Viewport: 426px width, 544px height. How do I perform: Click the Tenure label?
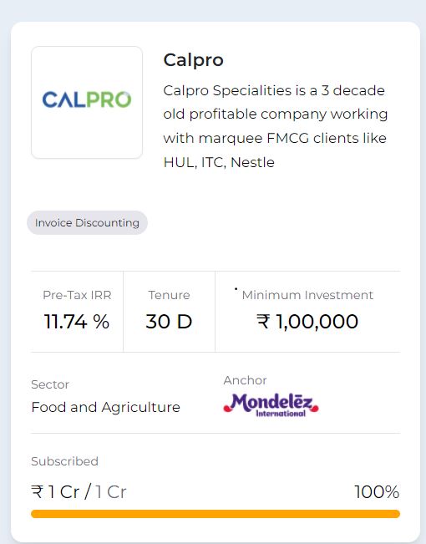click(169, 295)
